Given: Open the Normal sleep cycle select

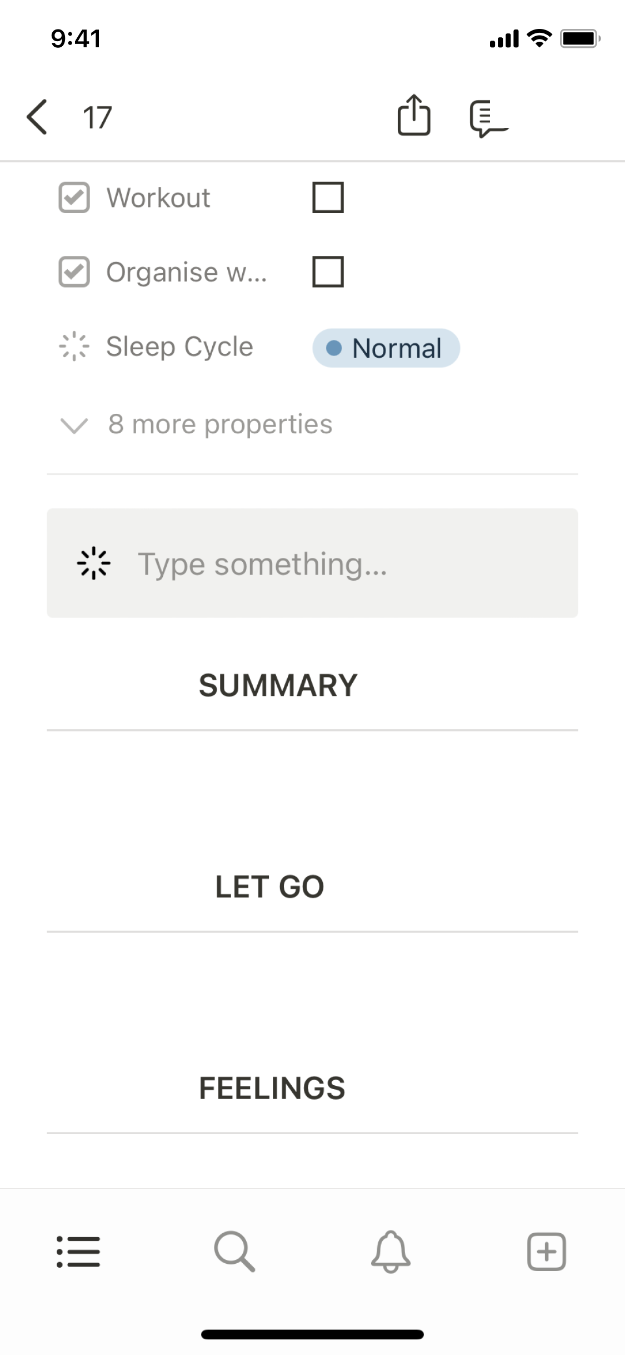Looking at the screenshot, I should point(386,348).
